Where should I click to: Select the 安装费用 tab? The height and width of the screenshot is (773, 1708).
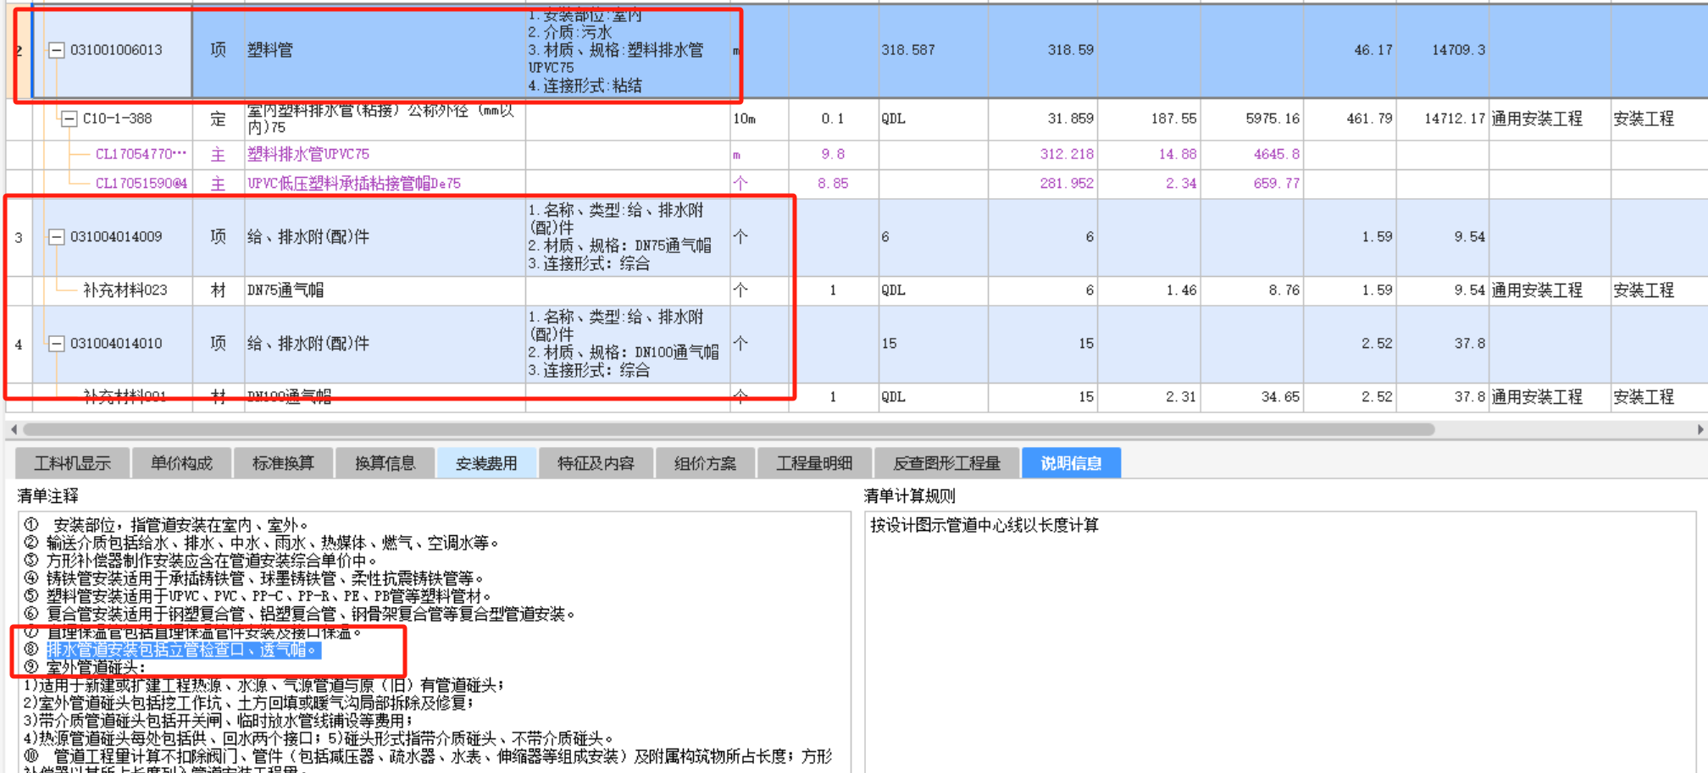point(486,463)
